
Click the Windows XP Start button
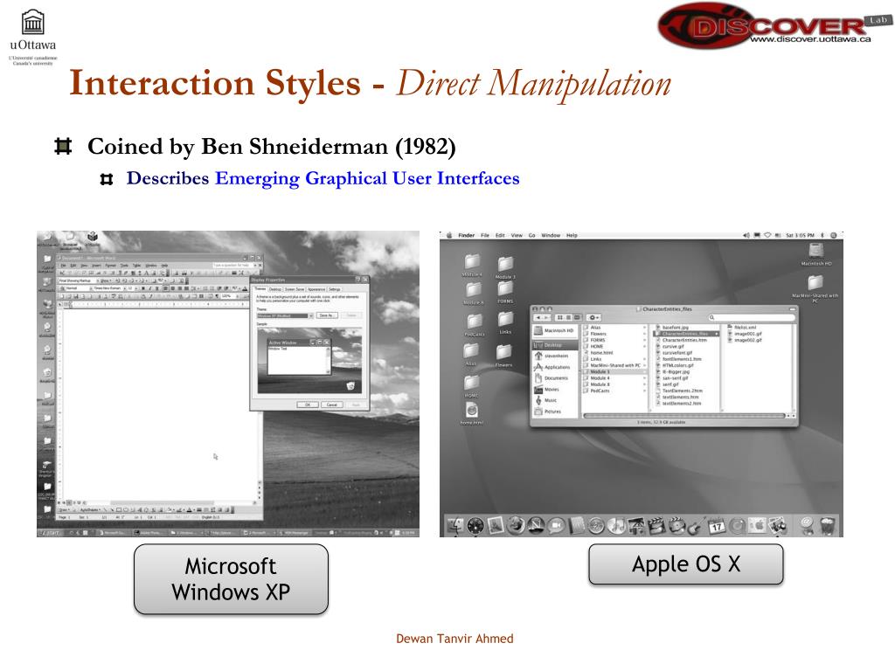(50, 533)
